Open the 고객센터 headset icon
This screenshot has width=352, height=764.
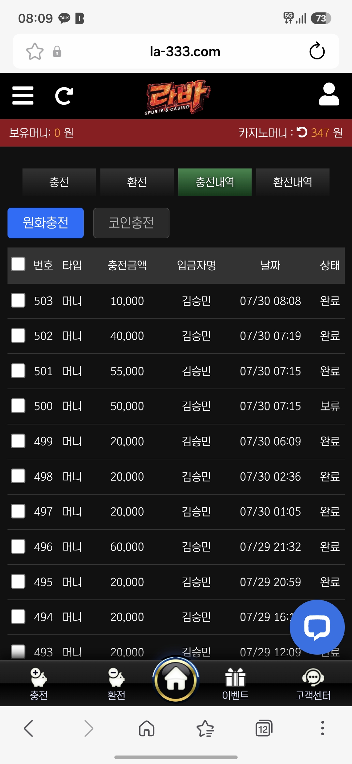pyautogui.click(x=313, y=677)
